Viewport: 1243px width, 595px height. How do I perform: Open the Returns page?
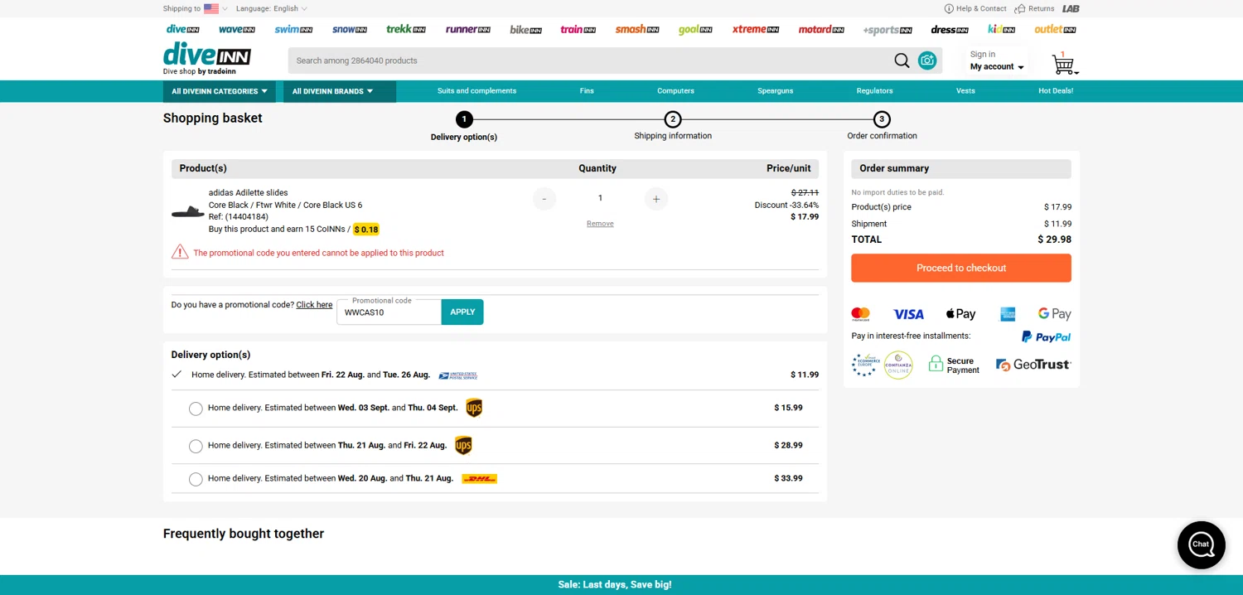(1034, 8)
